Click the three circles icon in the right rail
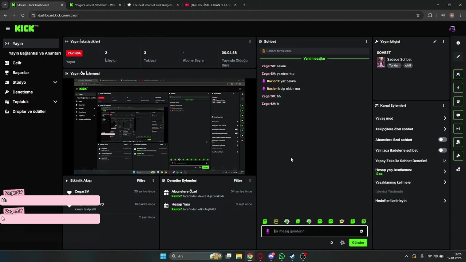The image size is (466, 262). 458,169
